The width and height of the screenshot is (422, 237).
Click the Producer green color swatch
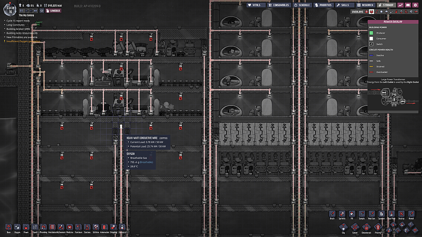(x=371, y=32)
